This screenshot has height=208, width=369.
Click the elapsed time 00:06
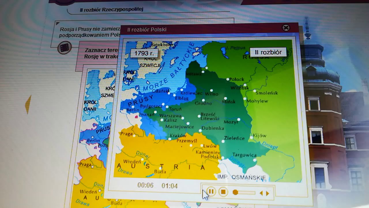pyautogui.click(x=145, y=185)
